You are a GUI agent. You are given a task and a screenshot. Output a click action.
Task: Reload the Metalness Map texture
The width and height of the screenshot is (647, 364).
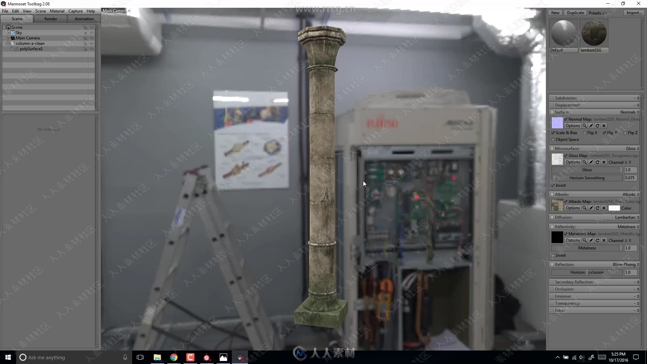597,240
